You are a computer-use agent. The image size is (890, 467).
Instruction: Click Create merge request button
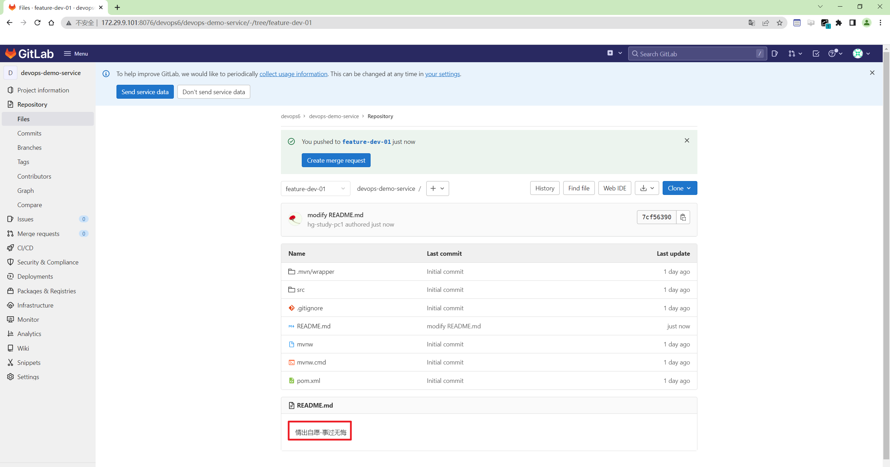click(336, 160)
